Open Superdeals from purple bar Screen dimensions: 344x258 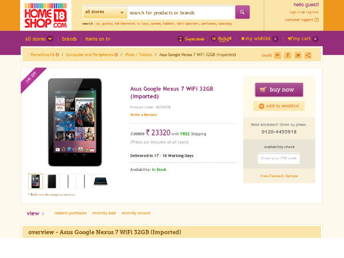(x=191, y=39)
